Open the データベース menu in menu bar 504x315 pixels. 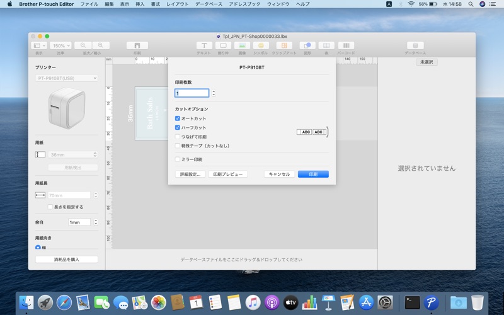click(209, 4)
